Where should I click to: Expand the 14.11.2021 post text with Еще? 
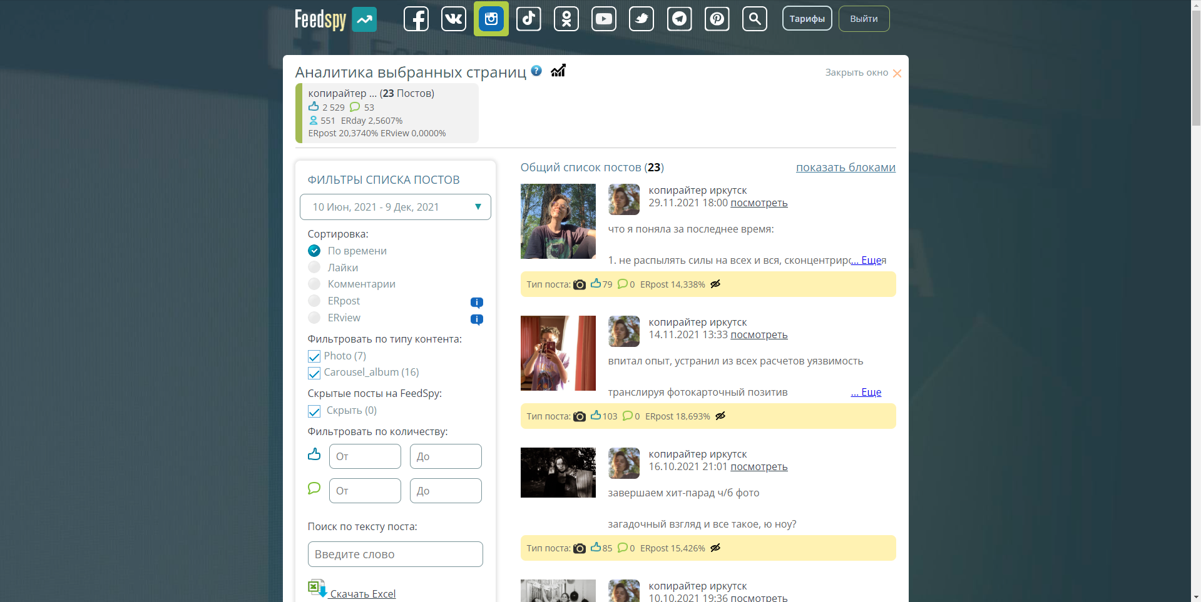(x=866, y=392)
